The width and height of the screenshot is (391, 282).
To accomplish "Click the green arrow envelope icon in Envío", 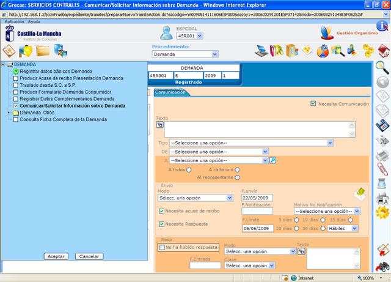I will pos(360,194).
